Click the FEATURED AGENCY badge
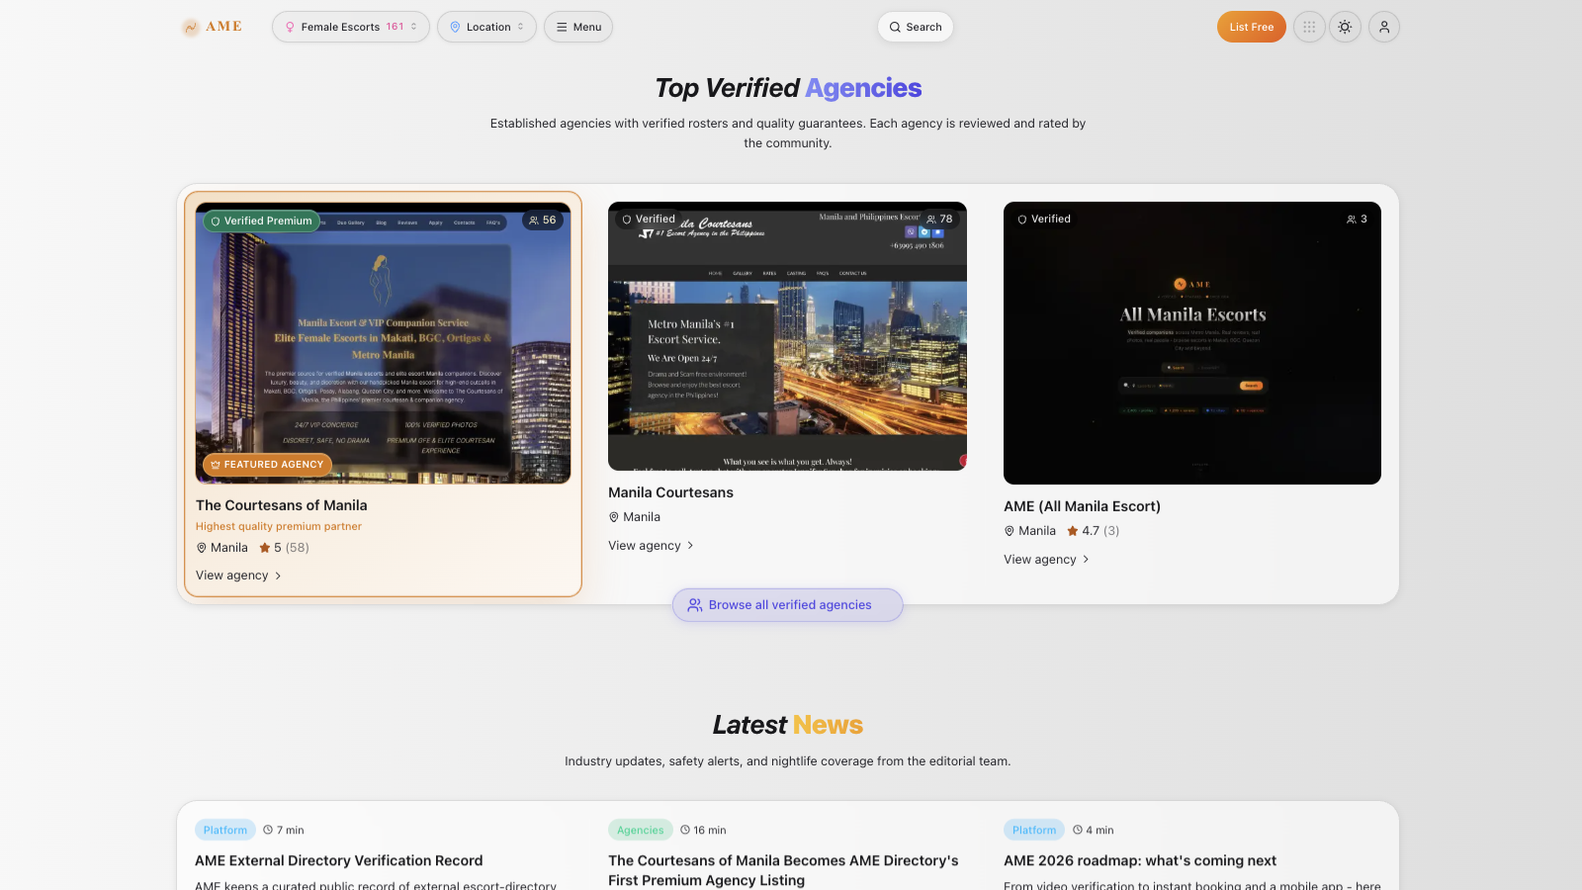 (268, 464)
